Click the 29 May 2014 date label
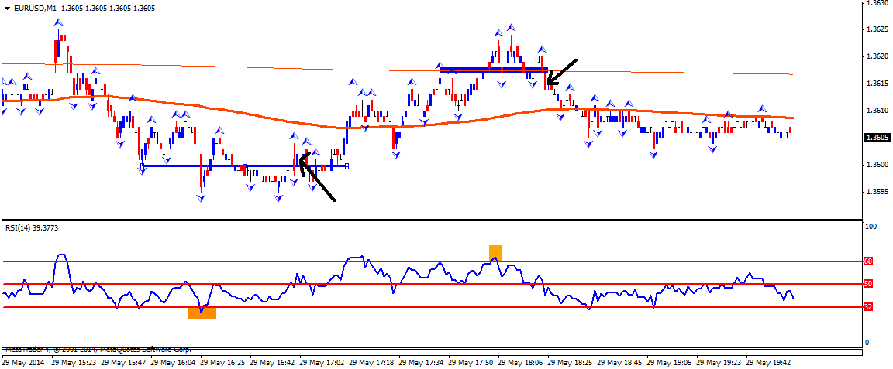 coord(22,361)
